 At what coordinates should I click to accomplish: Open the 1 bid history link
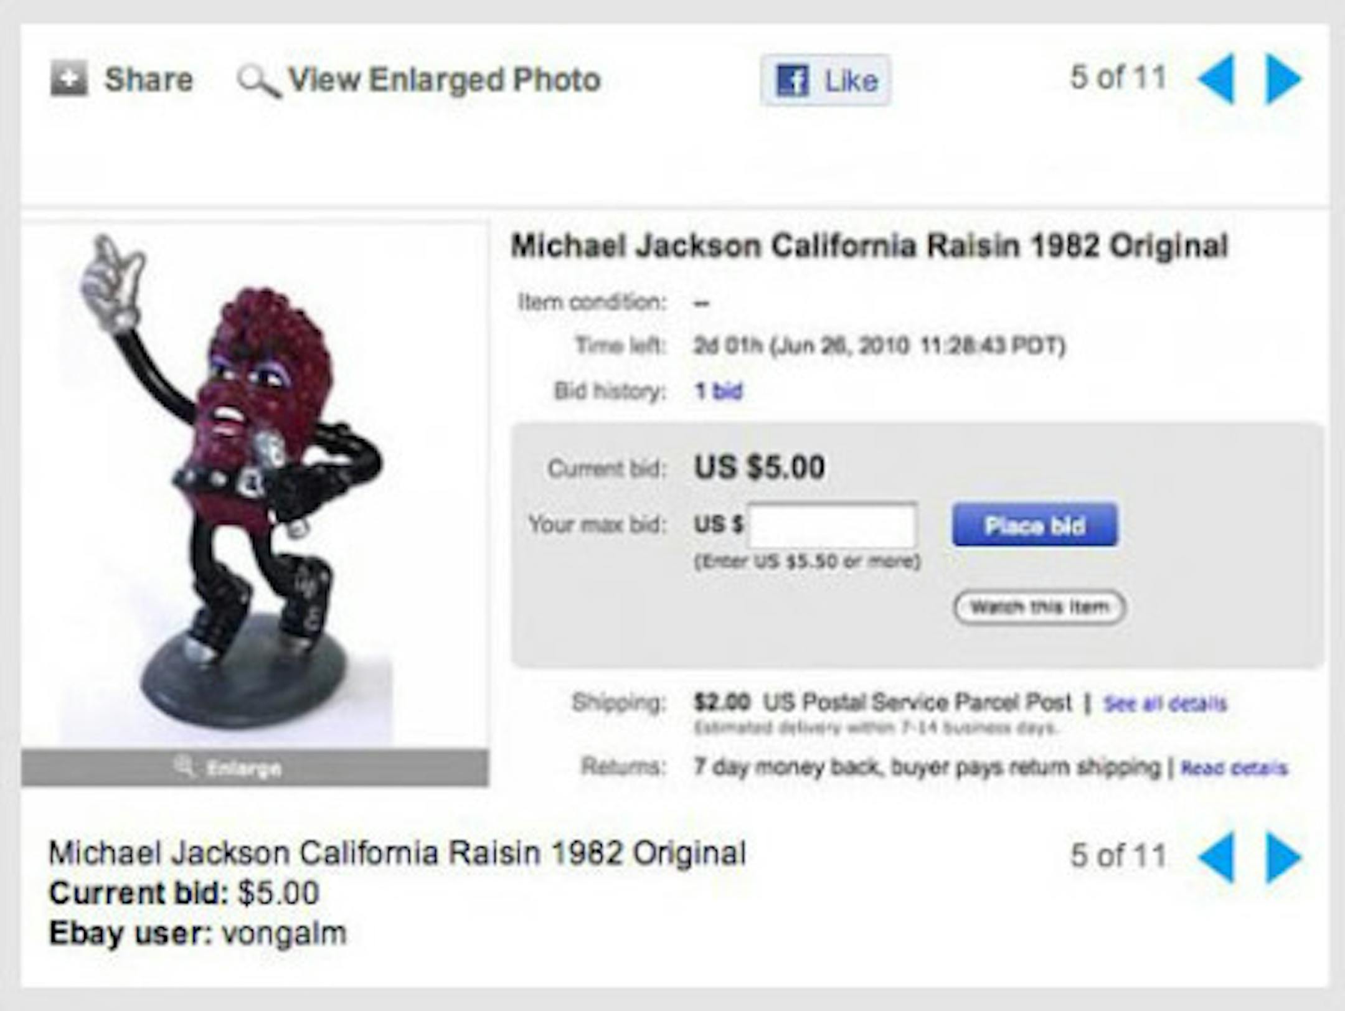tap(719, 392)
